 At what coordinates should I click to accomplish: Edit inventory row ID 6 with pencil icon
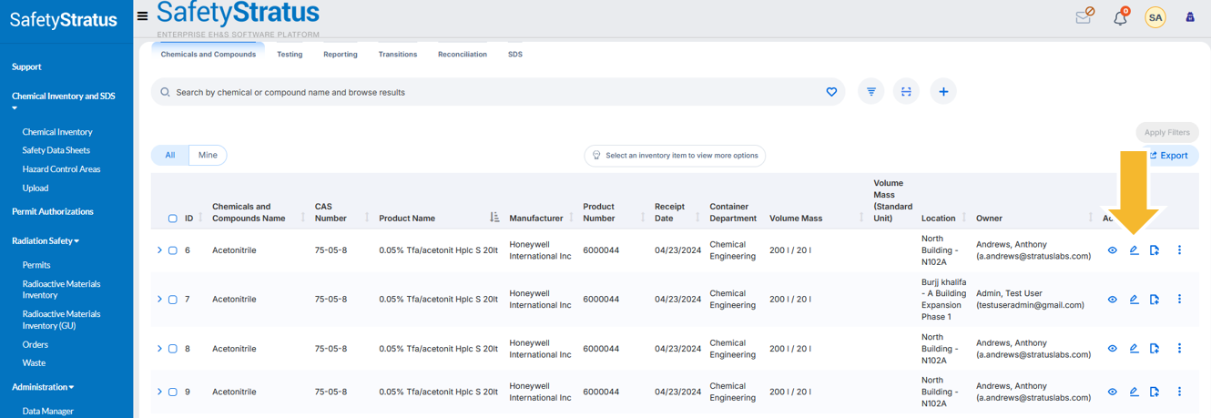click(1134, 250)
